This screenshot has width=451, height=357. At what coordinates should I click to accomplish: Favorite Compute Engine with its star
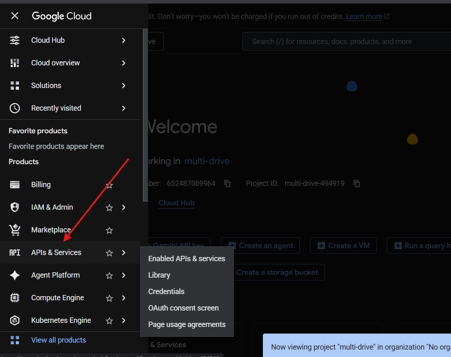[x=109, y=298]
